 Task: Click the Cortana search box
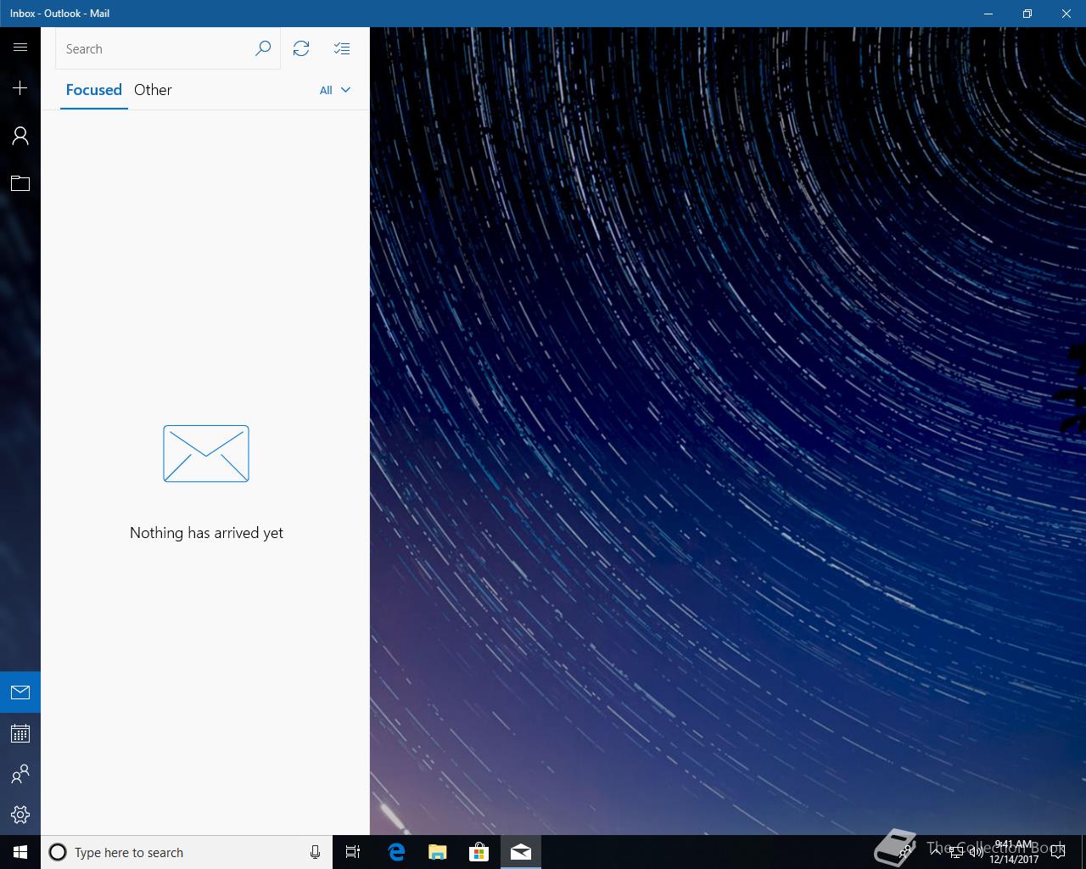coord(187,852)
